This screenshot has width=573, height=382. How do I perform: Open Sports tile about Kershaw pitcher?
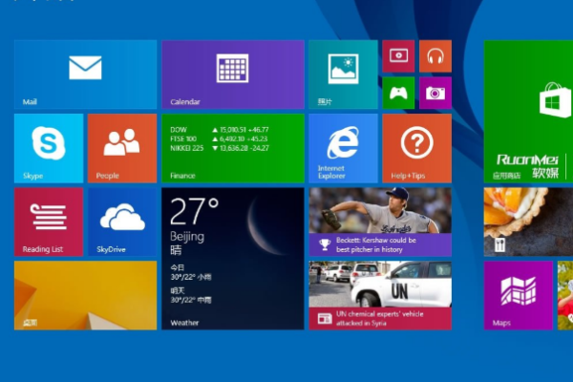380,222
